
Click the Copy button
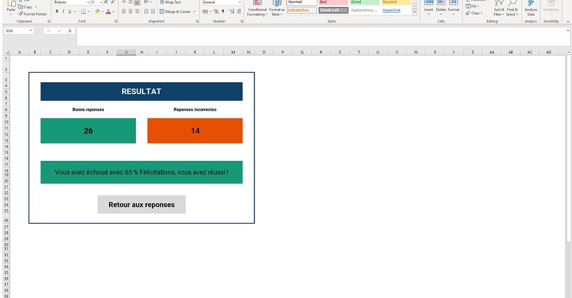[x=25, y=7]
